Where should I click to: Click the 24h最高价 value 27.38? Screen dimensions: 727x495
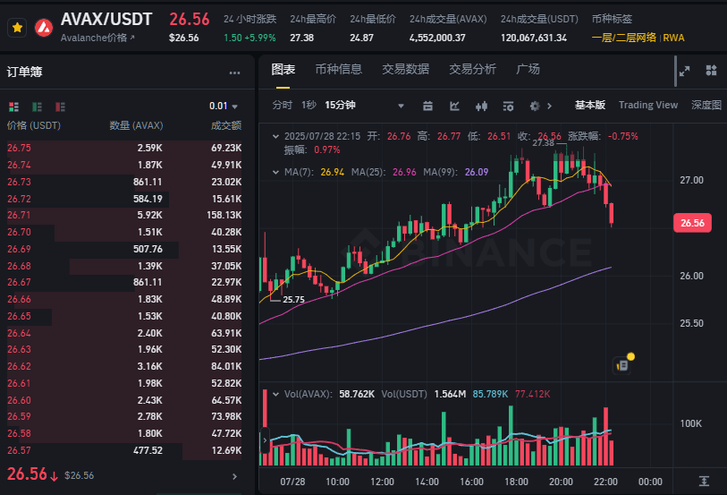[x=302, y=38]
